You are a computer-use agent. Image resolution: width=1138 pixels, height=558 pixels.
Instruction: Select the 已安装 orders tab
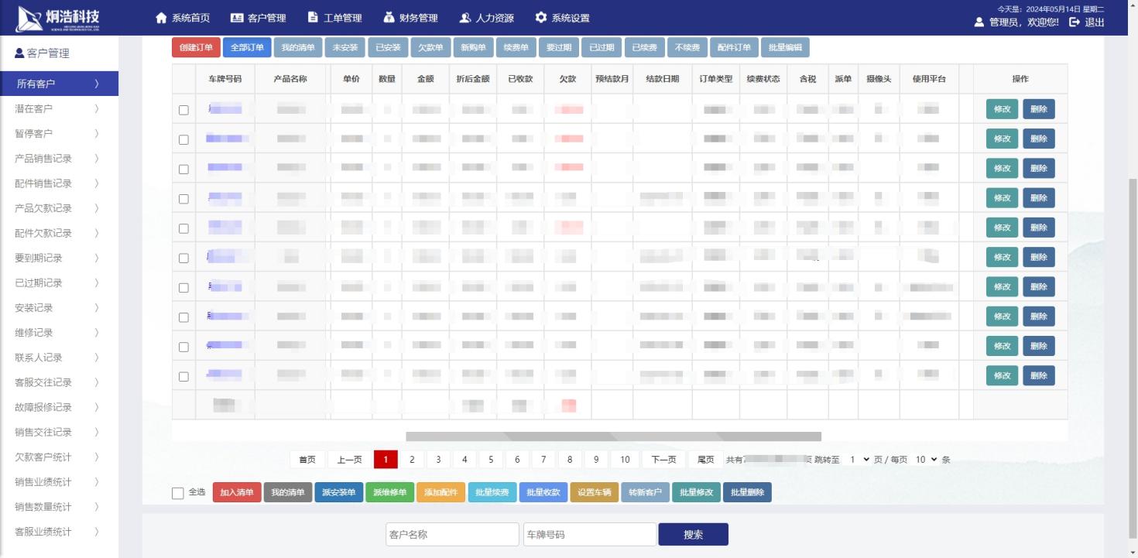pyautogui.click(x=388, y=48)
